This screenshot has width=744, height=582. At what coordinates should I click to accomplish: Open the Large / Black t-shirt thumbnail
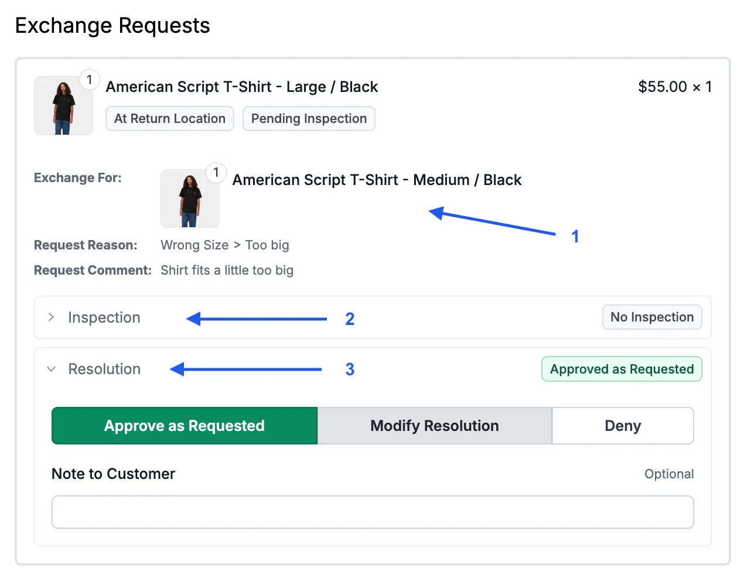pyautogui.click(x=63, y=105)
